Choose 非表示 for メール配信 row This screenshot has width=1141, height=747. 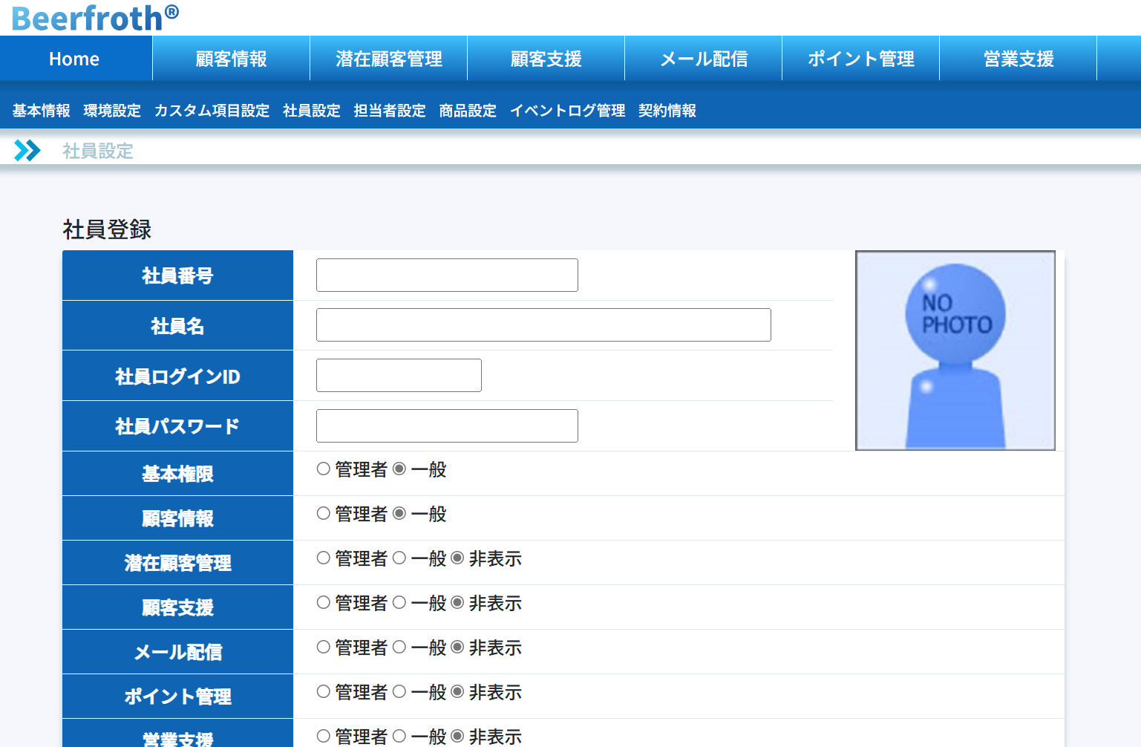click(x=457, y=647)
